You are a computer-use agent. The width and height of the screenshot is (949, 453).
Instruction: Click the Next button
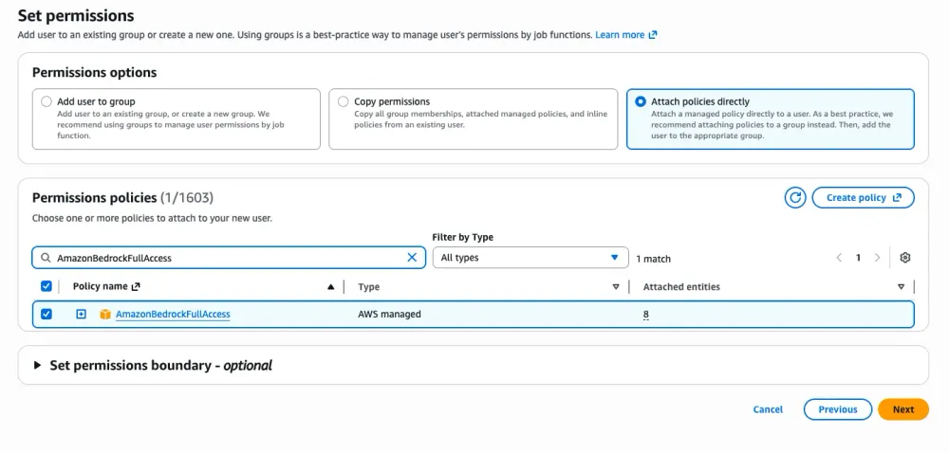click(902, 409)
